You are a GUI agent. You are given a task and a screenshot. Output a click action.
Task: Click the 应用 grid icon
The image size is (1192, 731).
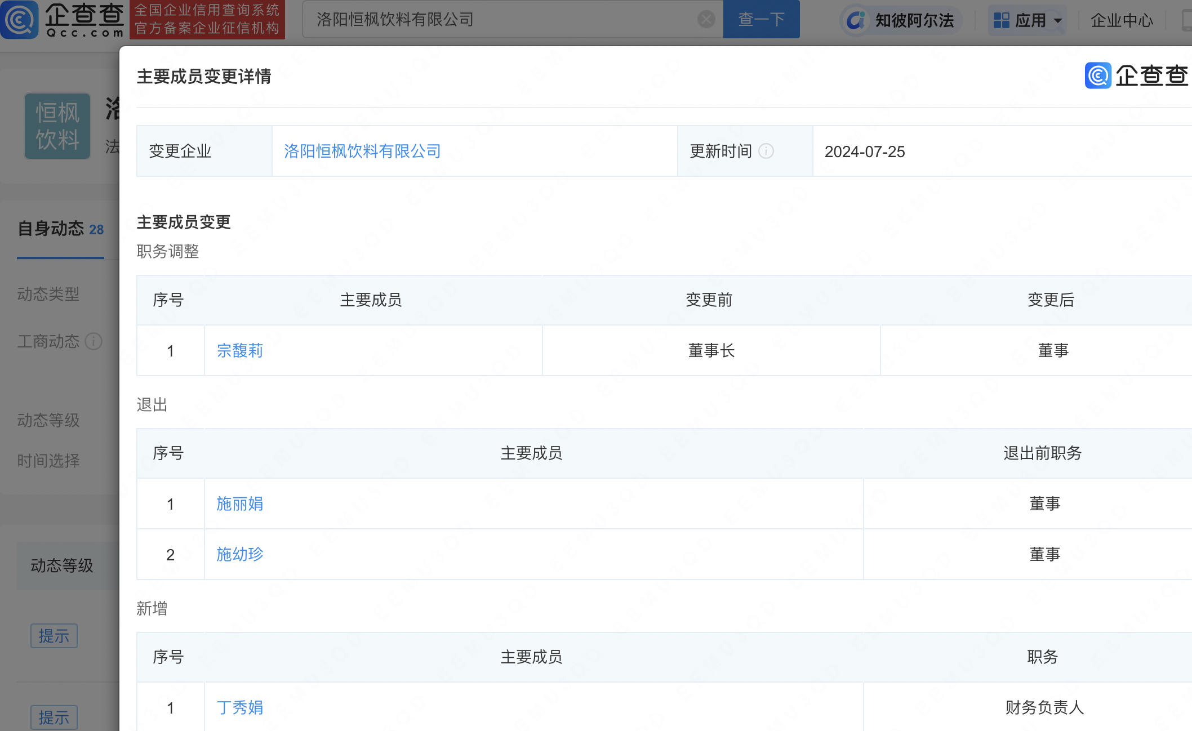1001,20
